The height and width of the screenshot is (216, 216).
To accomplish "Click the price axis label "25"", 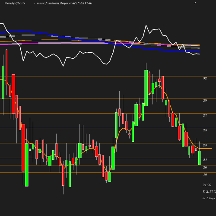I will pyautogui.click(x=205, y=130).
